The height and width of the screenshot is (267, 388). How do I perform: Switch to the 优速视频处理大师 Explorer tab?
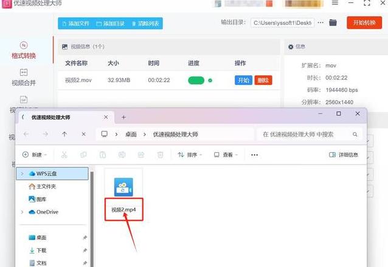pyautogui.click(x=50, y=117)
